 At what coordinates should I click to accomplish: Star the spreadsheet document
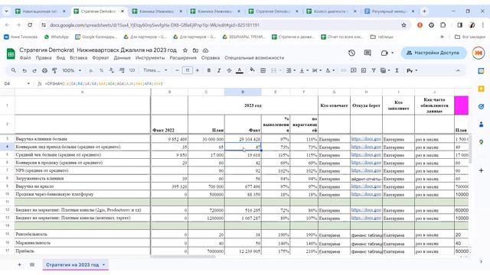[185, 50]
